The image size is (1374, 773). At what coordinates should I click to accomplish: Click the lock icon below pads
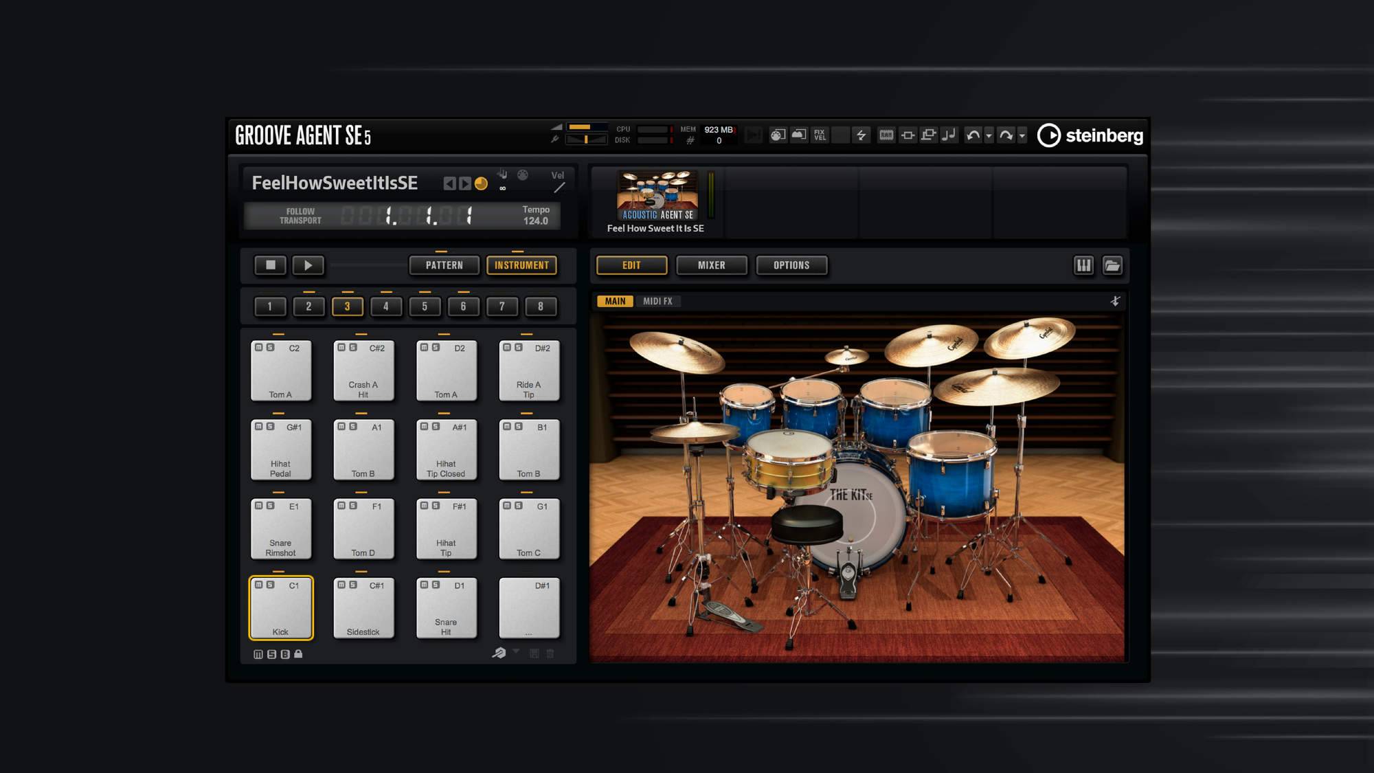click(298, 654)
